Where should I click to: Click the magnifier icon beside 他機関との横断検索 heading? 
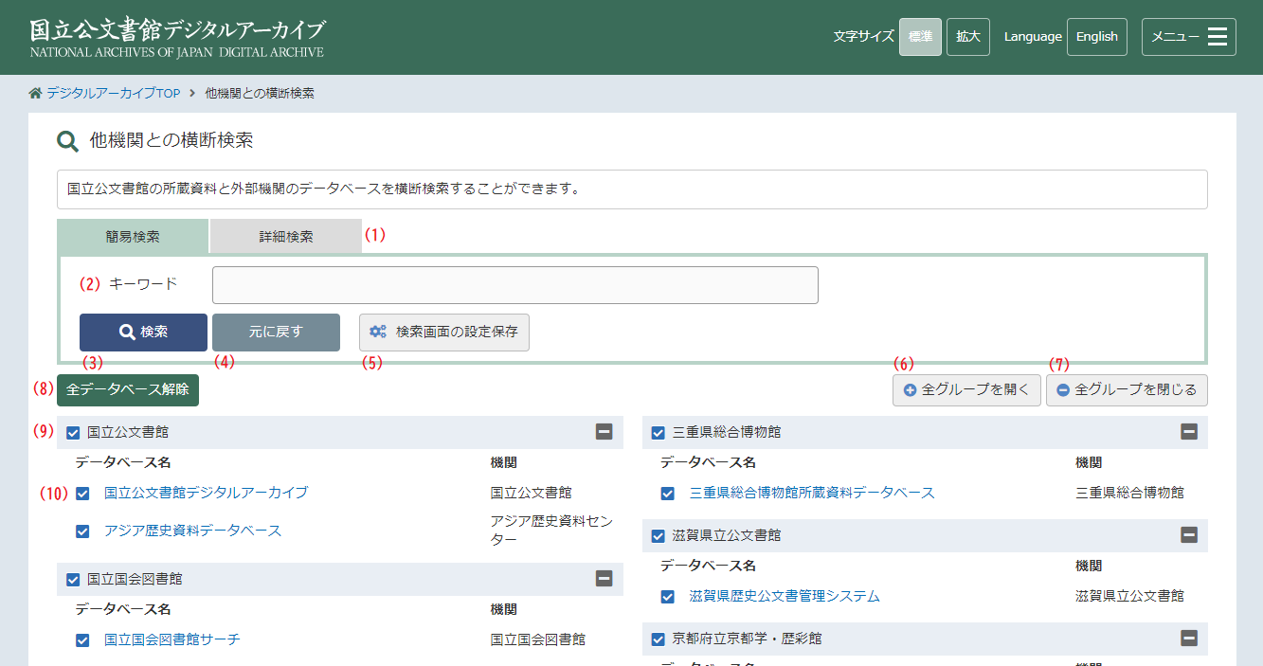click(67, 142)
